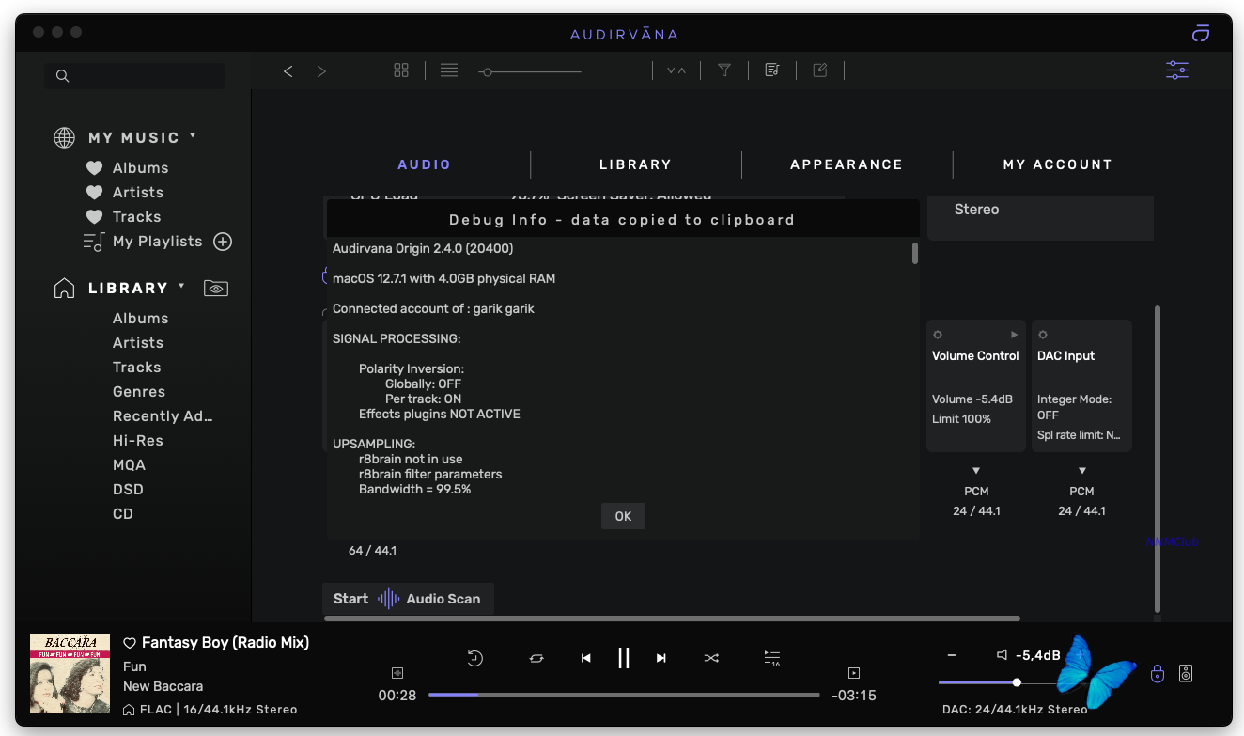This screenshot has width=1244, height=736.
Task: Click the search input field
Action: click(x=134, y=76)
